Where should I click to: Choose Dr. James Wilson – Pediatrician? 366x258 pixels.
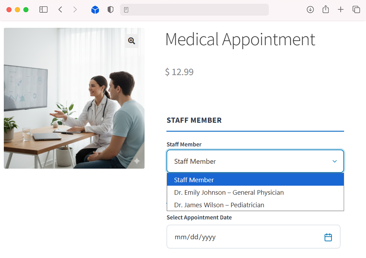pyautogui.click(x=219, y=205)
